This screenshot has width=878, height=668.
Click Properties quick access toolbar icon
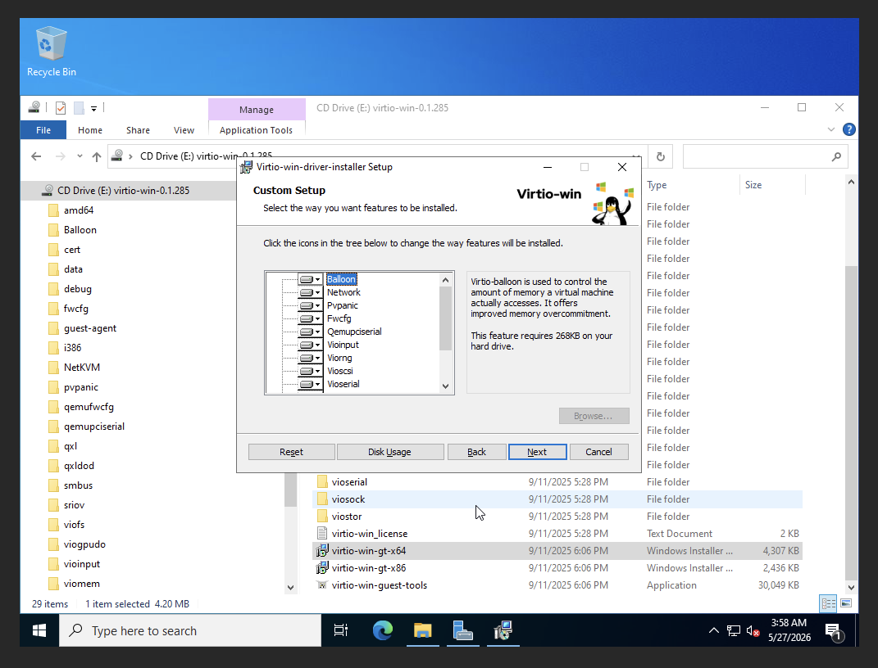coord(61,107)
